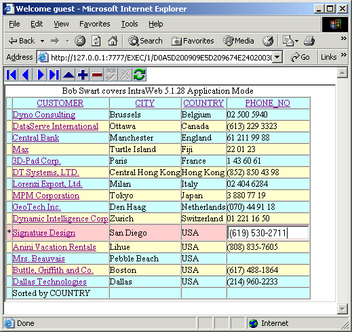
Task: Click the Windows logo throbber
Action: pyautogui.click(x=335, y=24)
